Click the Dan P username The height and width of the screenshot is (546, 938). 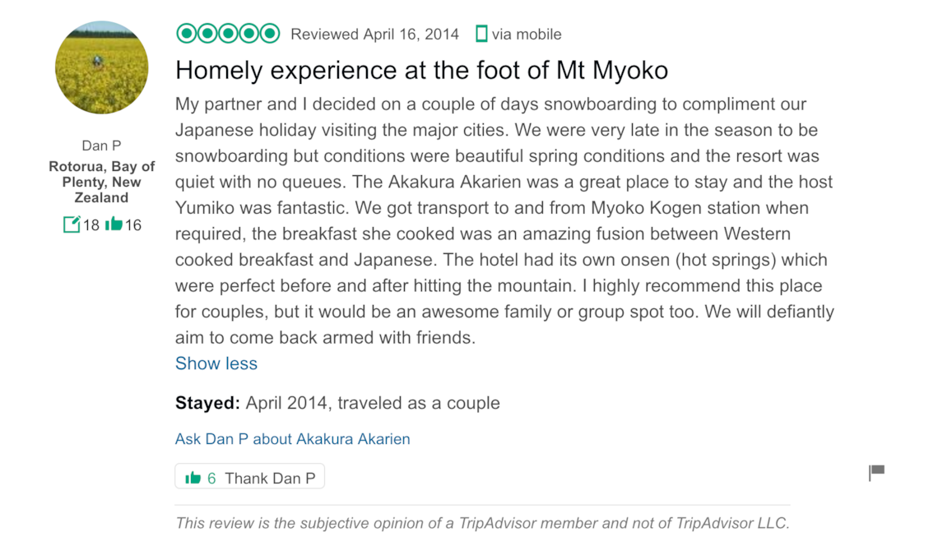(x=102, y=146)
